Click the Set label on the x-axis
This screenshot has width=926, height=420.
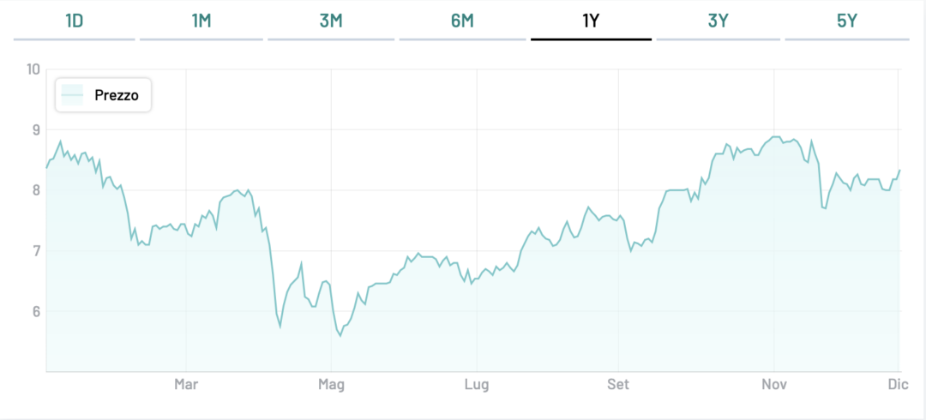click(617, 385)
